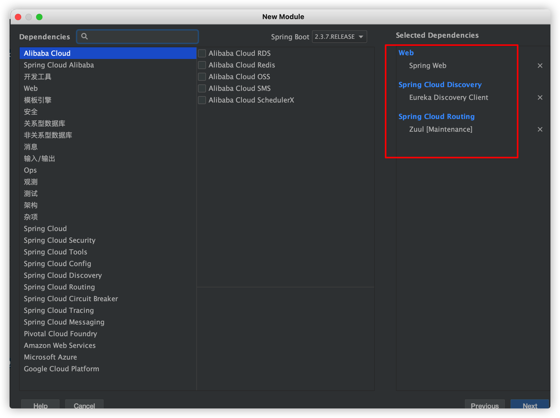Image resolution: width=560 pixels, height=418 pixels.
Task: Open the 关系型数据库 category
Action: pos(108,123)
